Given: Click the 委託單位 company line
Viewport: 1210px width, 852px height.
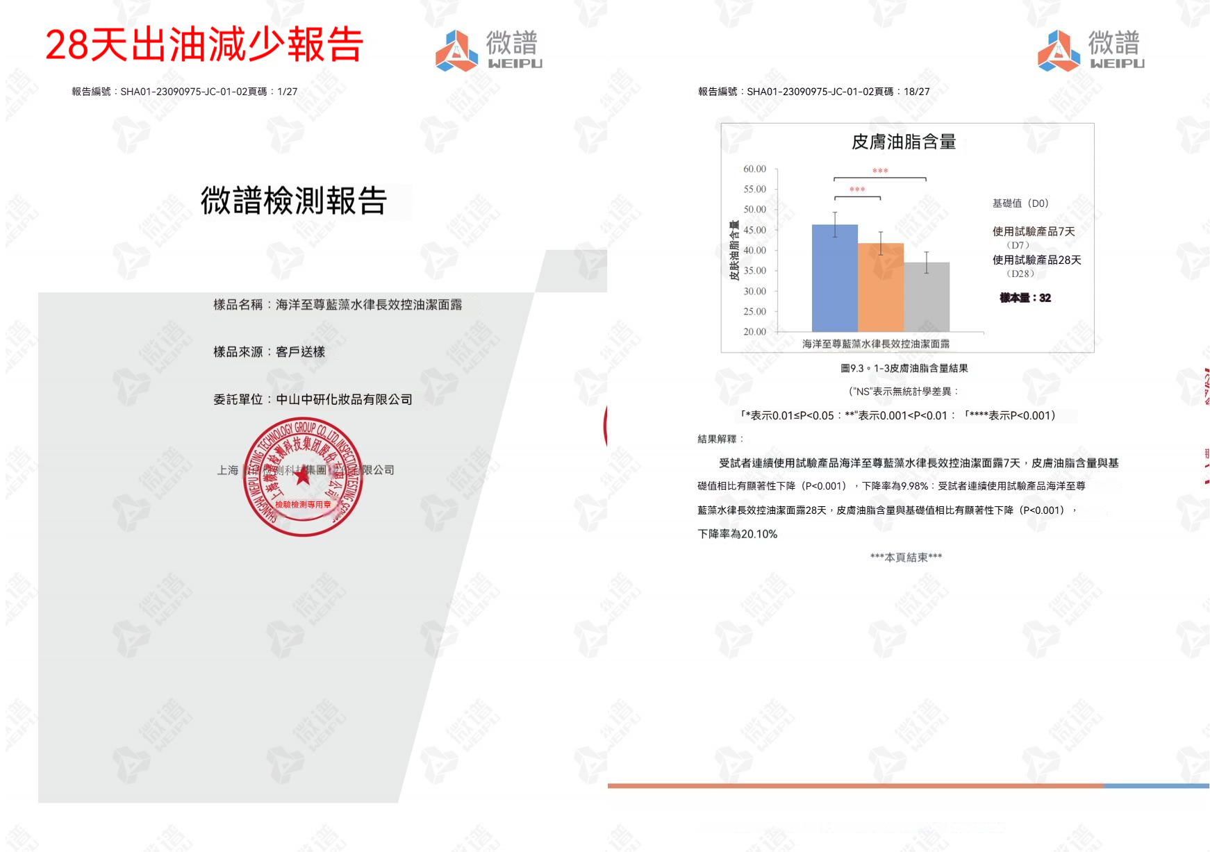Looking at the screenshot, I should tap(313, 399).
